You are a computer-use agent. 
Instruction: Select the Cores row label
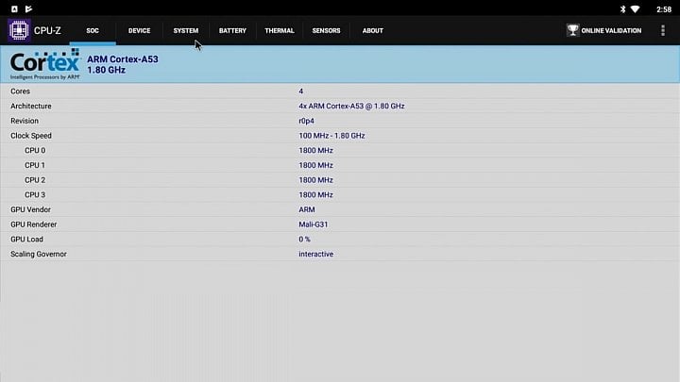(21, 91)
